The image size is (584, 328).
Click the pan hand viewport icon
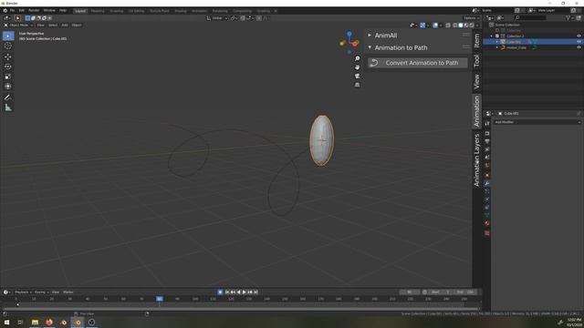click(357, 67)
